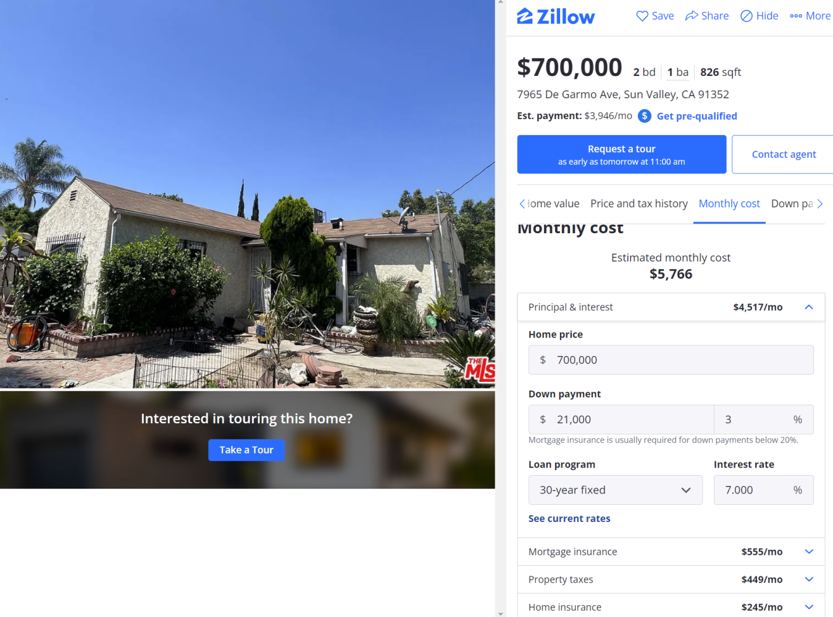
Task: Hide this listing with the Hide icon
Action: pos(747,16)
